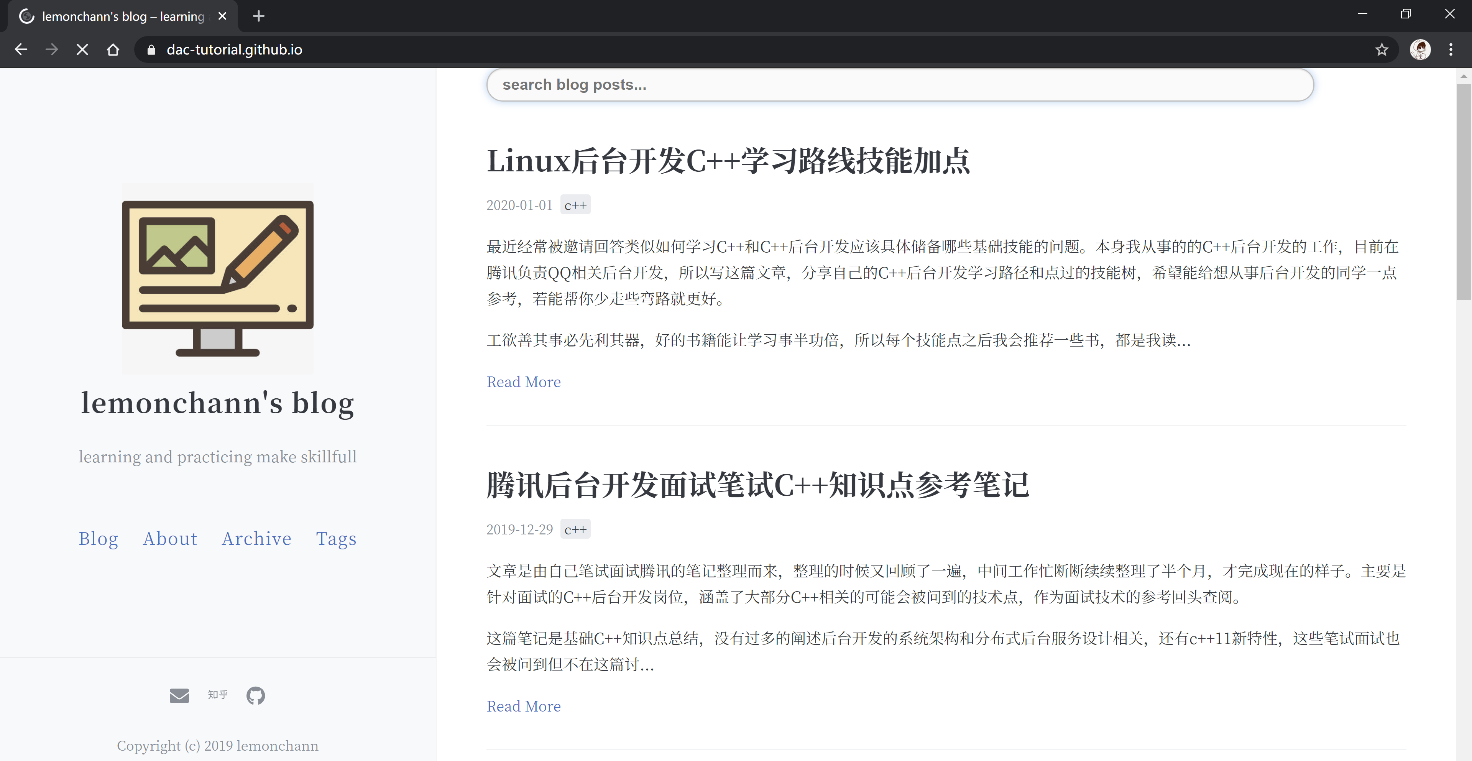Open the Tags navigation link
The width and height of the screenshot is (1472, 761).
click(336, 538)
